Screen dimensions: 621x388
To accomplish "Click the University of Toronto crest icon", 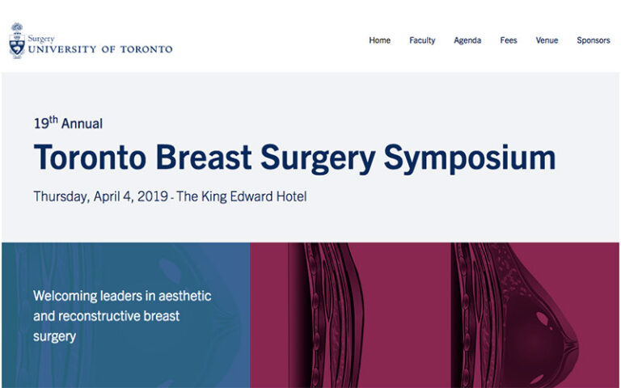I will tap(17, 40).
